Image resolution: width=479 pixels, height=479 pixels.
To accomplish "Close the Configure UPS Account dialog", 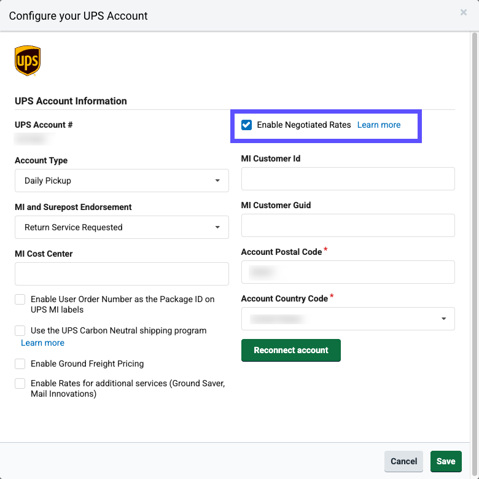I will [464, 12].
